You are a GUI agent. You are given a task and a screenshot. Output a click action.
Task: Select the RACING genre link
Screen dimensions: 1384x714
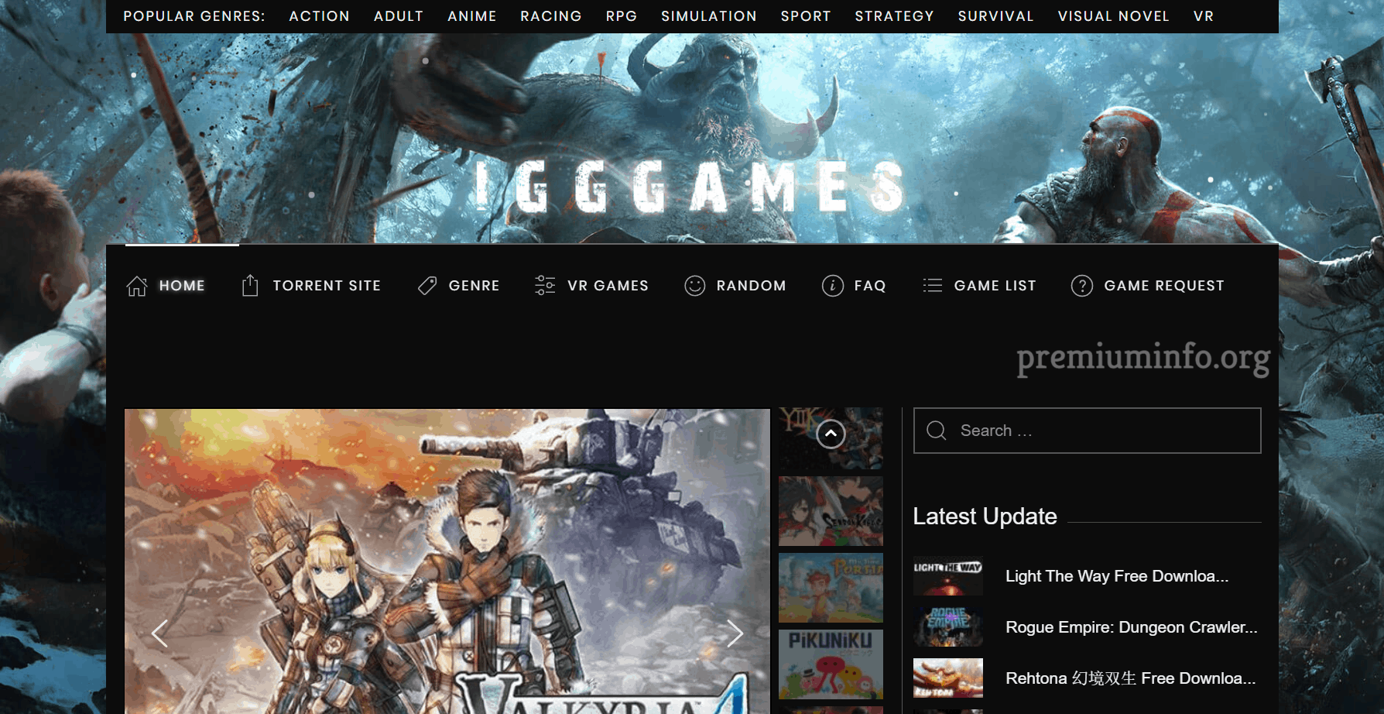[551, 16]
